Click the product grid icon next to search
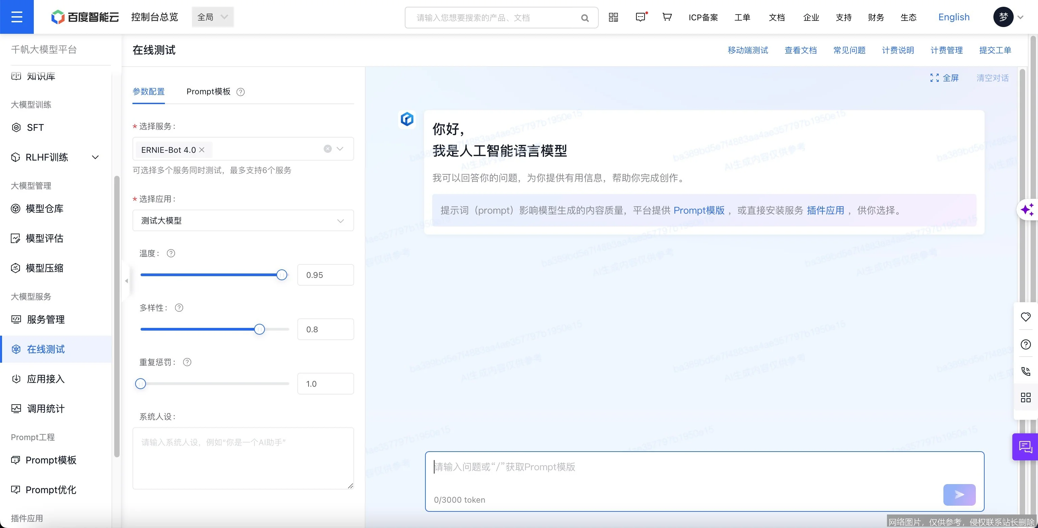Image resolution: width=1038 pixels, height=528 pixels. click(x=613, y=17)
